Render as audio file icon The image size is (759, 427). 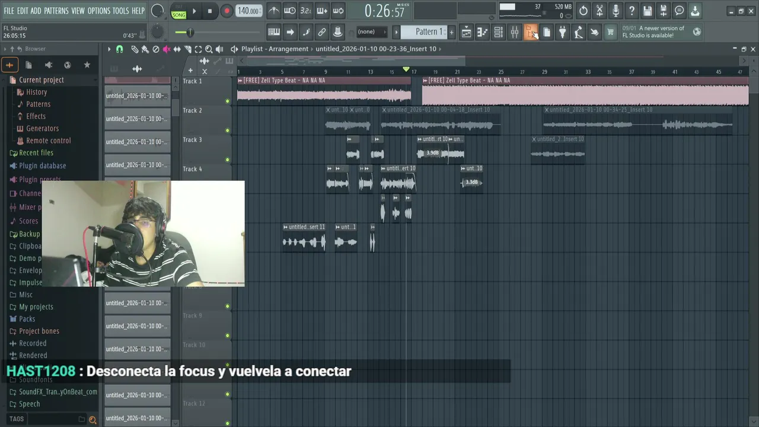[x=664, y=11]
